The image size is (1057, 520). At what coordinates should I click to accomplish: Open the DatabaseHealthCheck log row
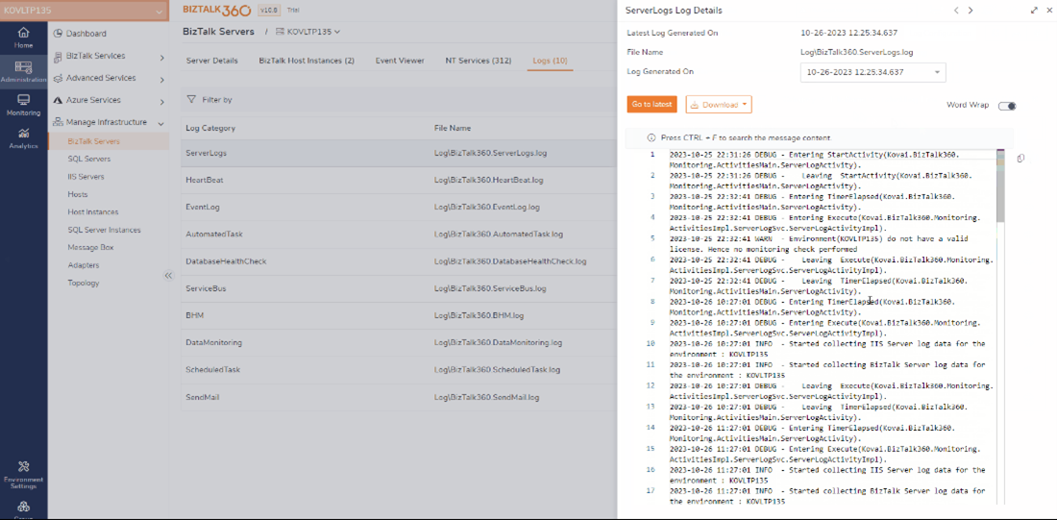point(399,261)
